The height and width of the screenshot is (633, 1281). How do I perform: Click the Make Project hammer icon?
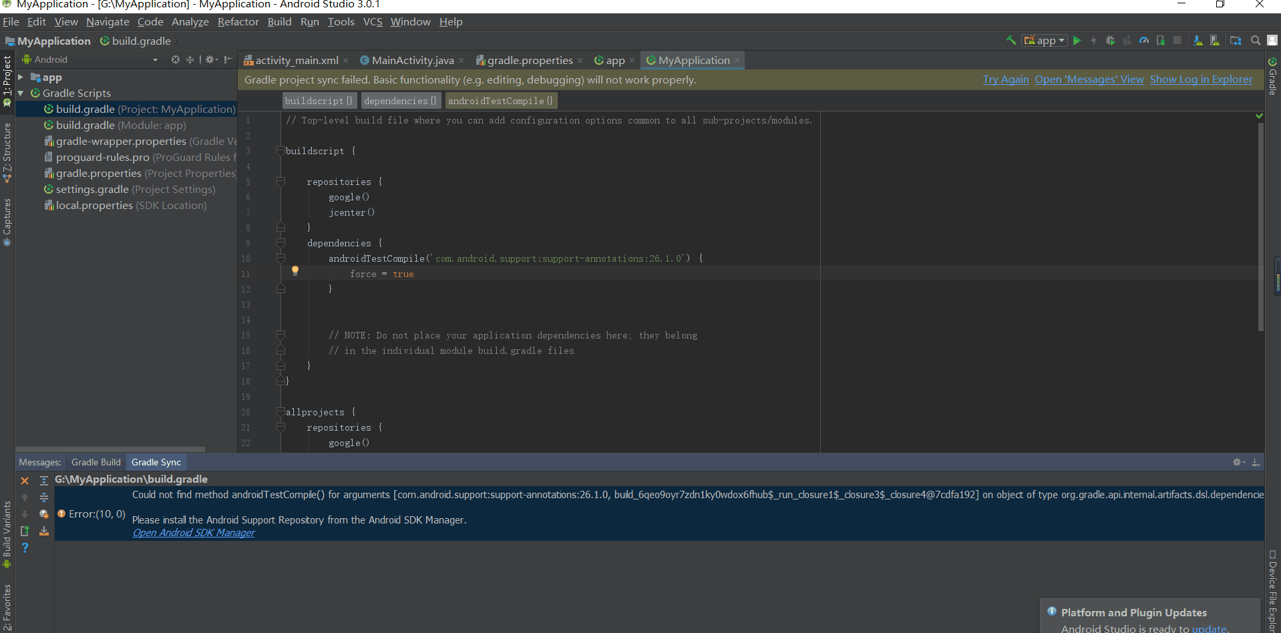pyautogui.click(x=1011, y=41)
